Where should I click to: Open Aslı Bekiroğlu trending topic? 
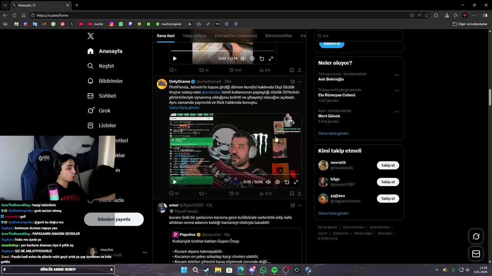point(331,79)
